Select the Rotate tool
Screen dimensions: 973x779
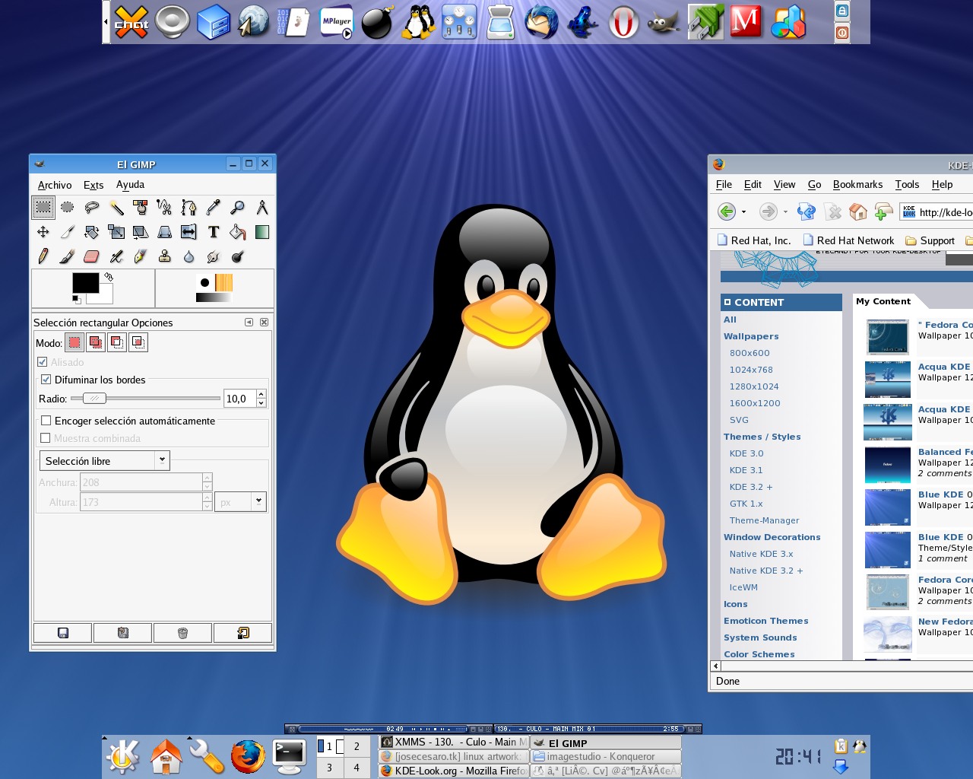click(92, 232)
